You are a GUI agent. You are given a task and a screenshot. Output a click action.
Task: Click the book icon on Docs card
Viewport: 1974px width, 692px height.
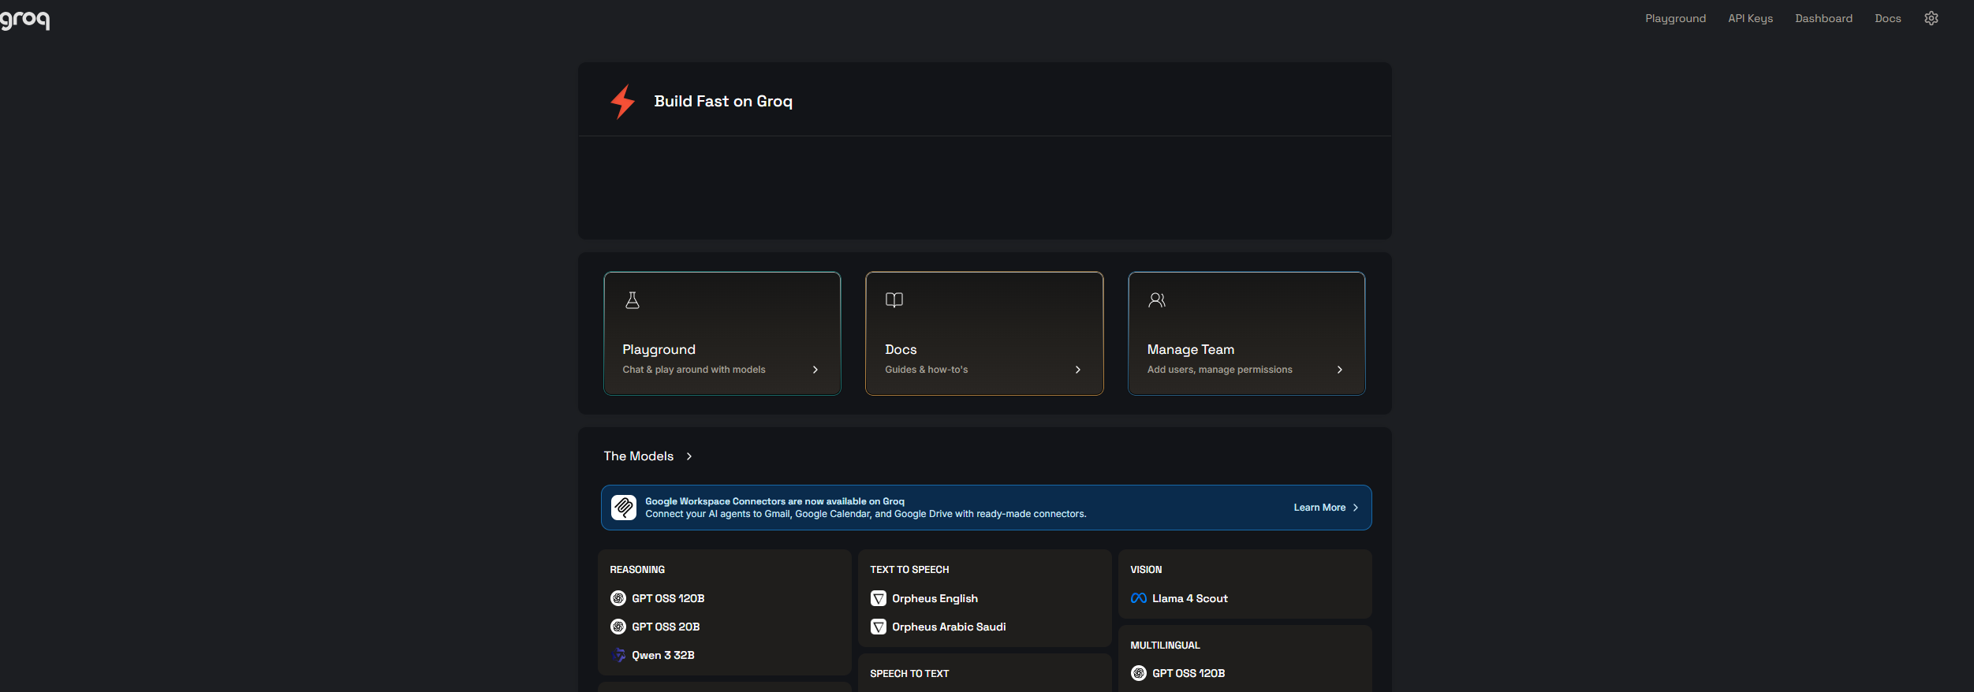894,300
